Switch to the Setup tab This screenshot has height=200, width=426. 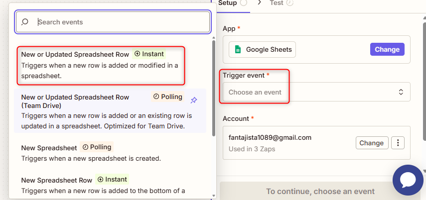coord(228,3)
